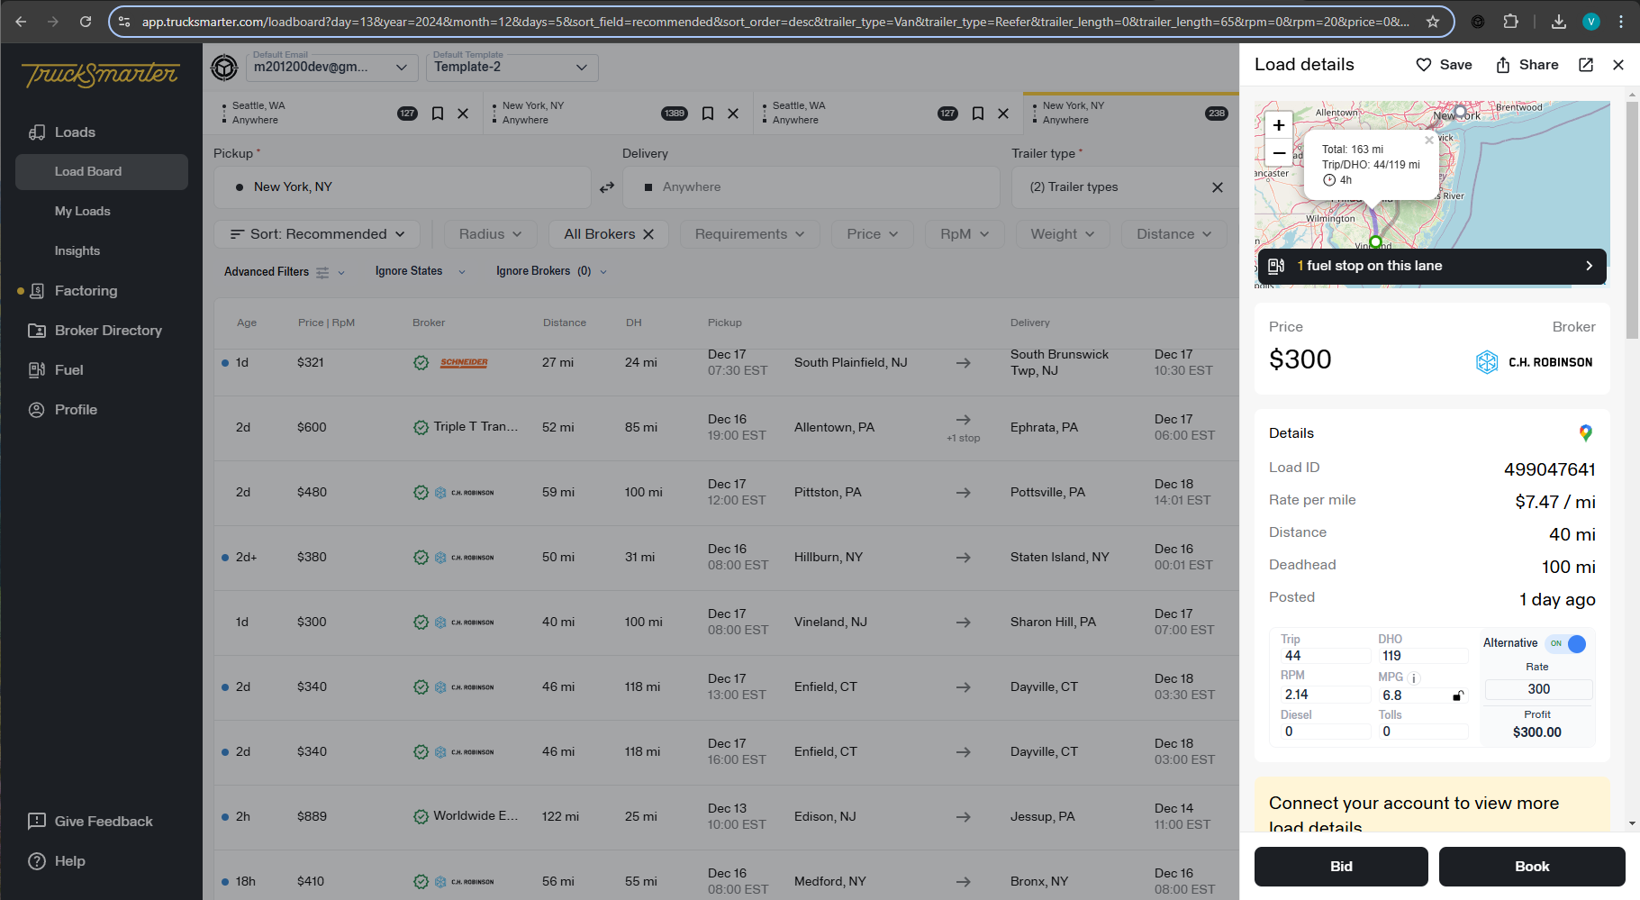This screenshot has height=900, width=1640.
Task: Bookmark the first Seattle, WA search tab
Action: pos(438,114)
